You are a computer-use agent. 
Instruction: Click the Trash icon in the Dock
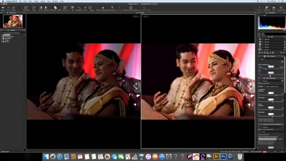click(240, 157)
